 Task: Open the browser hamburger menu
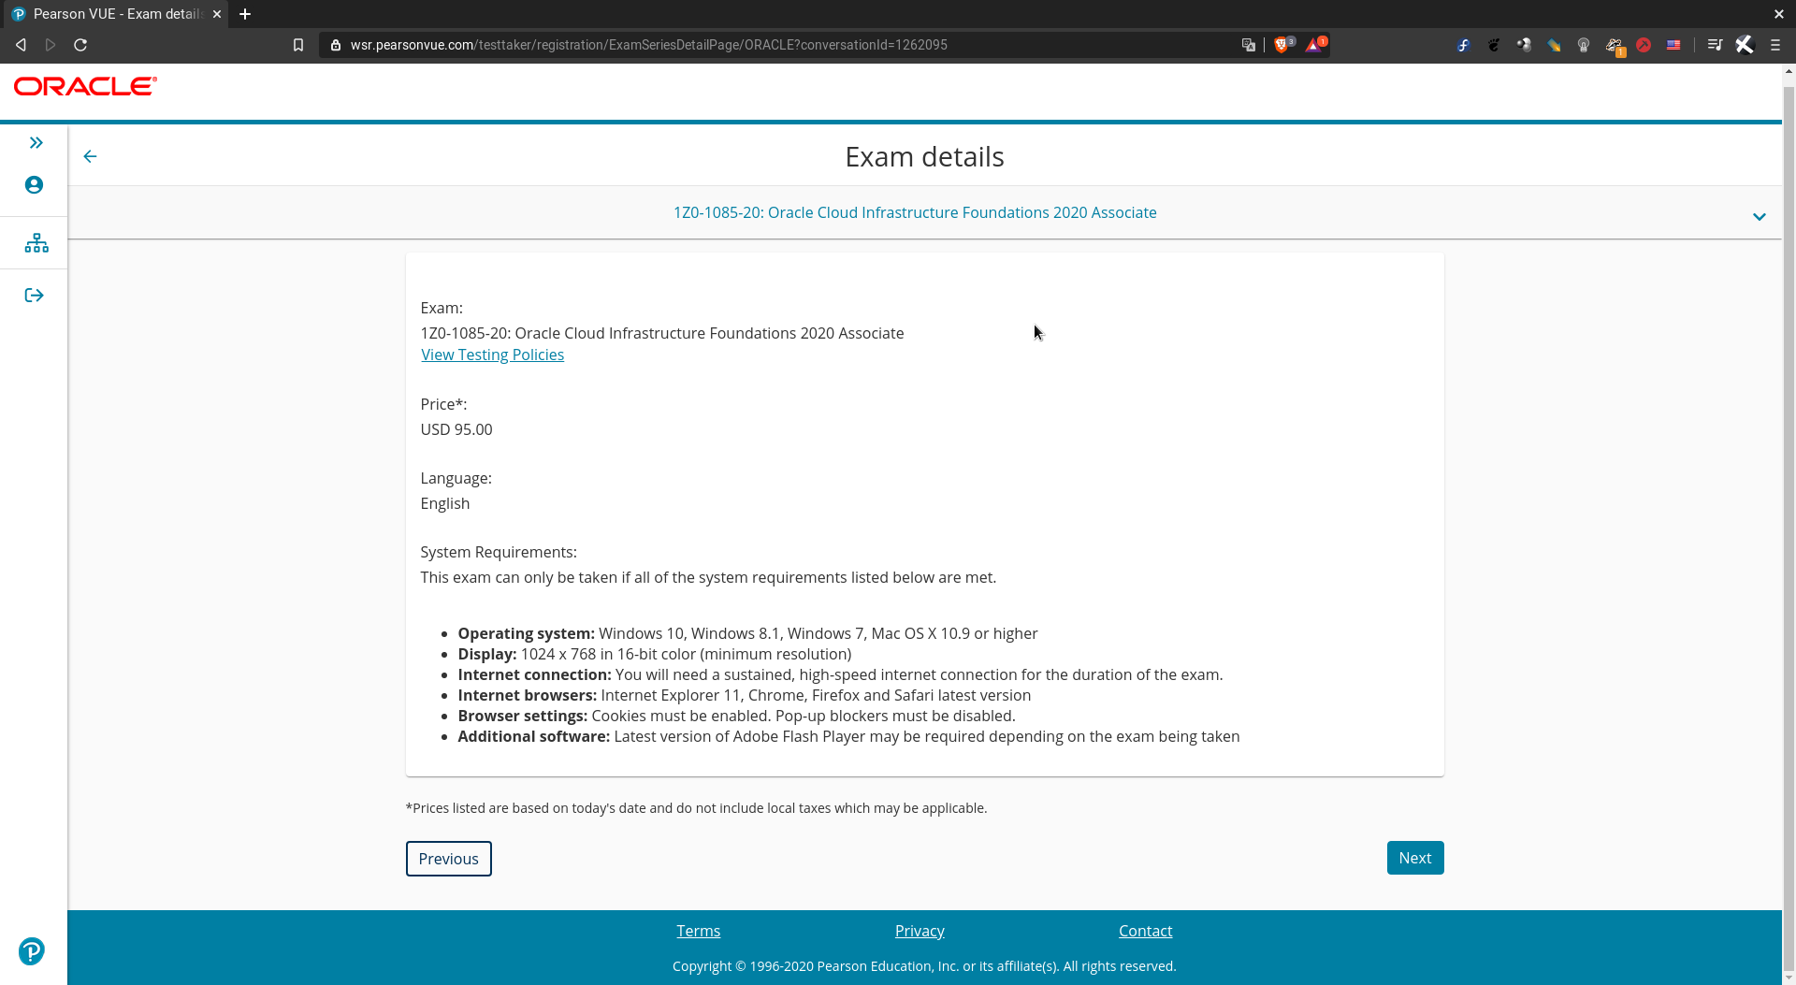pyautogui.click(x=1776, y=44)
